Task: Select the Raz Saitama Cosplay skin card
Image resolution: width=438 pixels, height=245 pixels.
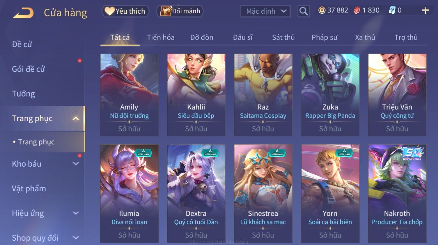Action: click(x=263, y=95)
